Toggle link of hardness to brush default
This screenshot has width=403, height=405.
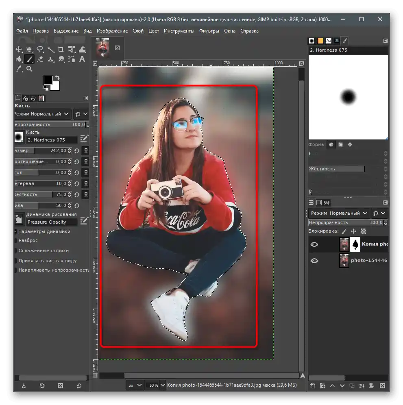pyautogui.click(x=86, y=194)
